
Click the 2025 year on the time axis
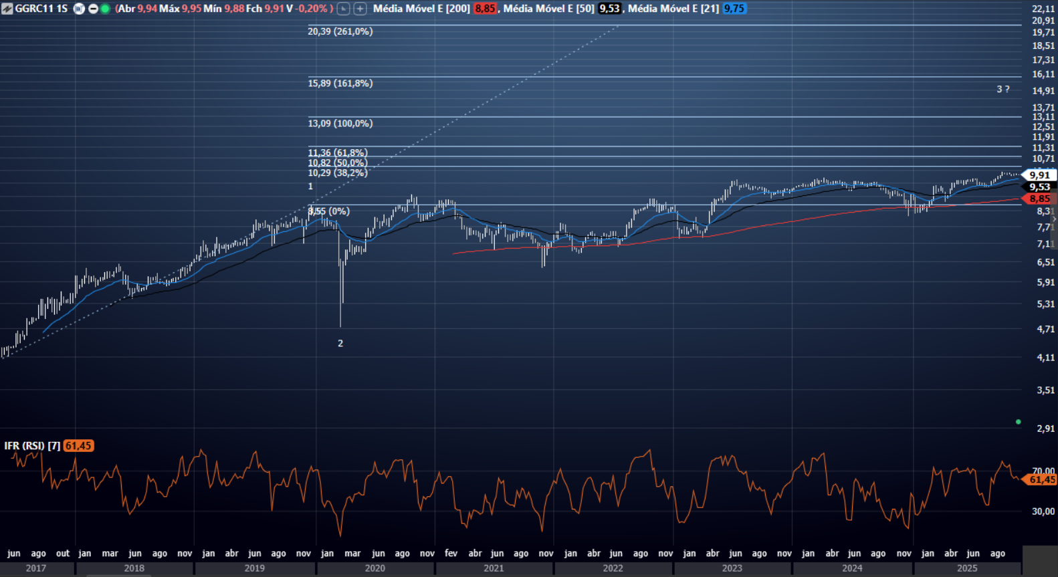[966, 568]
